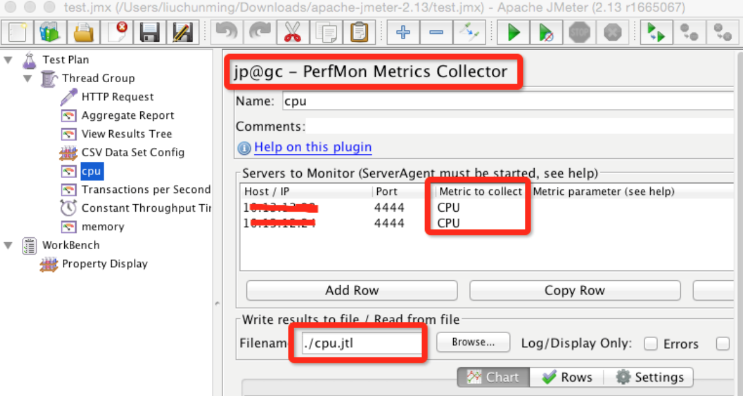Image resolution: width=743 pixels, height=396 pixels.
Task: Start the test with green play icon
Action: (x=514, y=32)
